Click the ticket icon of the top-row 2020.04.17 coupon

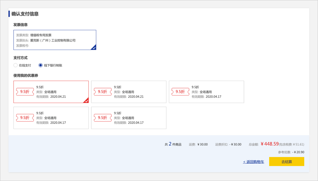click(x=180, y=92)
